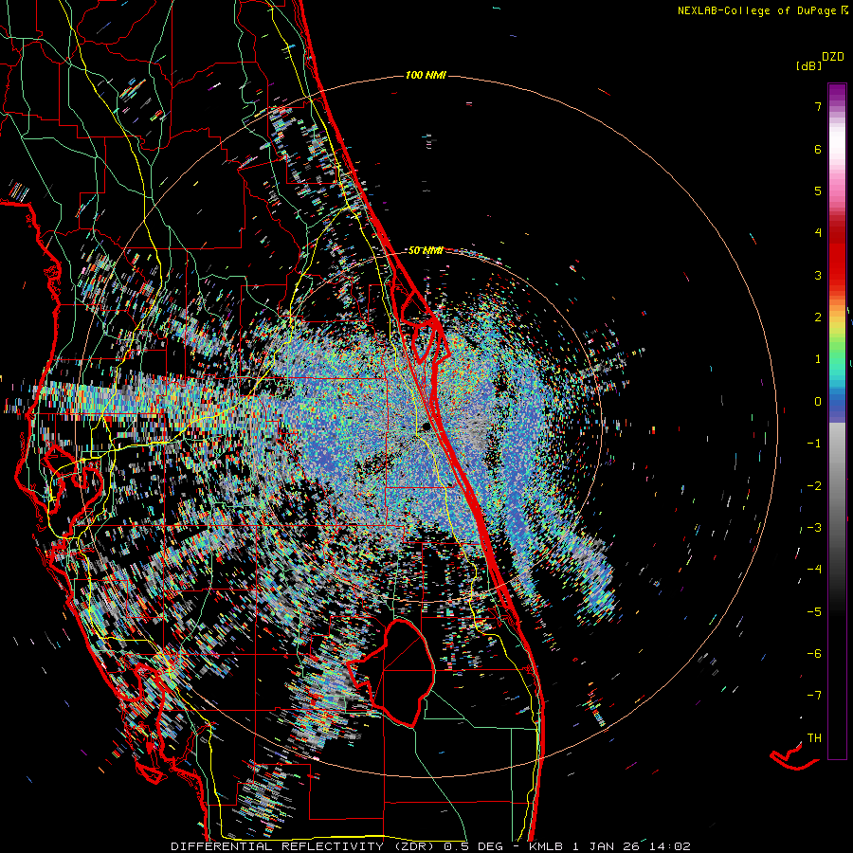This screenshot has width=853, height=853.
Task: Click the -3 value on color scale
Action: (814, 528)
